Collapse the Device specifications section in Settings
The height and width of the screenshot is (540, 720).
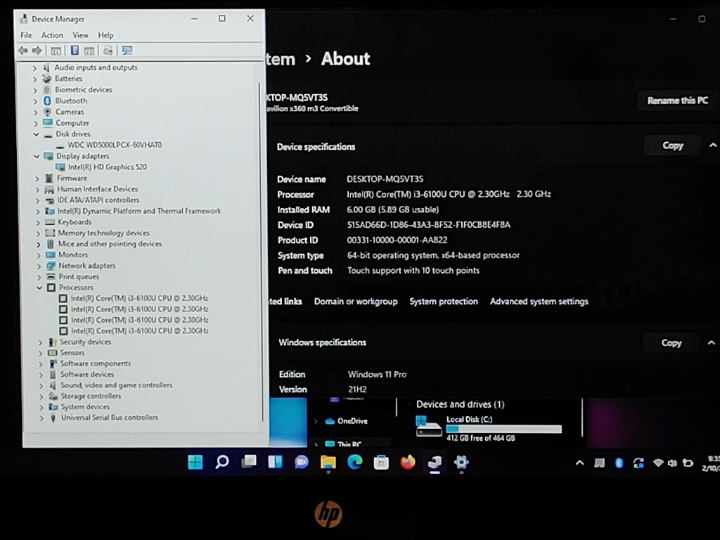click(x=713, y=146)
